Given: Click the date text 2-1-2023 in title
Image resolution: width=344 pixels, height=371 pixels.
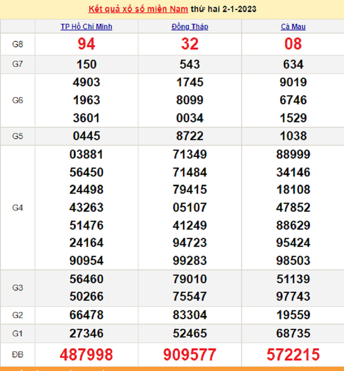Looking at the screenshot, I should pos(239,9).
